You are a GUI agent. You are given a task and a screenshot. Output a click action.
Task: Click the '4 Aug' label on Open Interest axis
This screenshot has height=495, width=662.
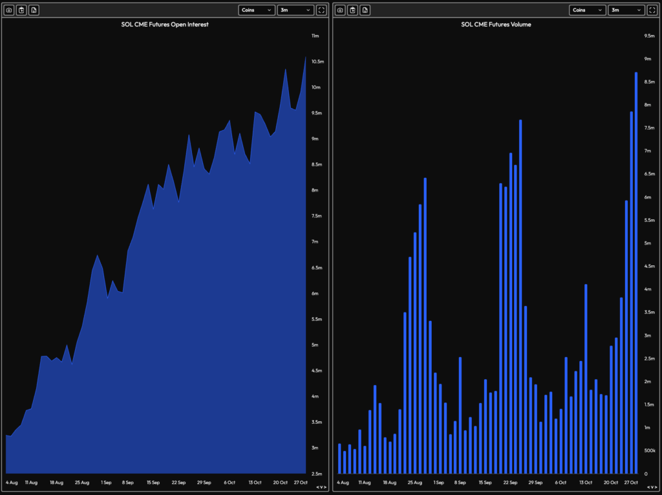12,482
